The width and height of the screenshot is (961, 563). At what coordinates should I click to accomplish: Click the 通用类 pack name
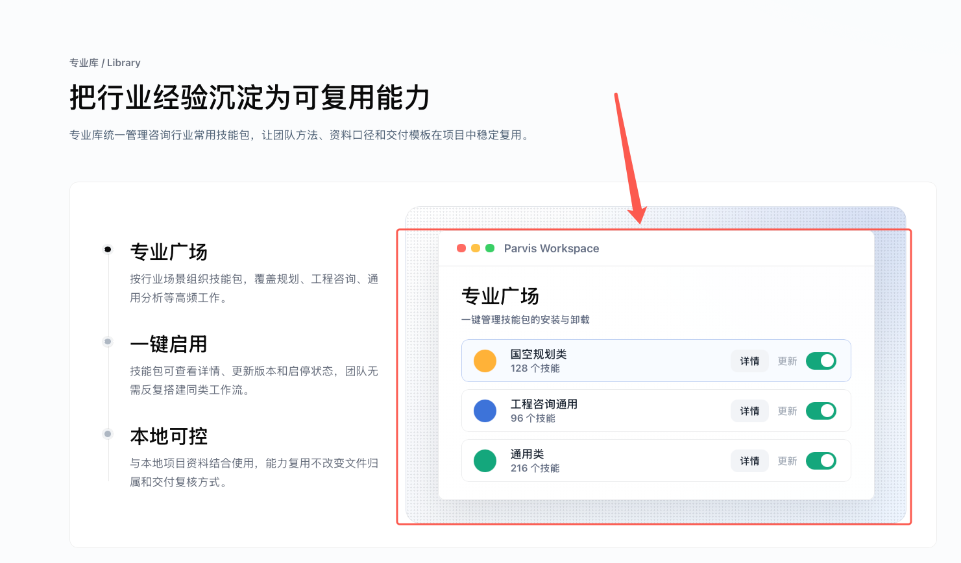pyautogui.click(x=528, y=454)
